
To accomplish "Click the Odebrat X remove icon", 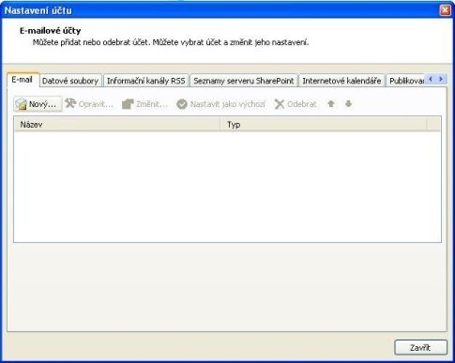I will [x=280, y=104].
